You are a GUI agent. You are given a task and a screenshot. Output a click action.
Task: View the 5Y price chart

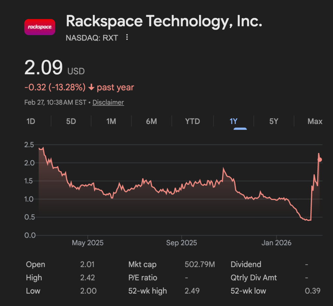tap(274, 121)
